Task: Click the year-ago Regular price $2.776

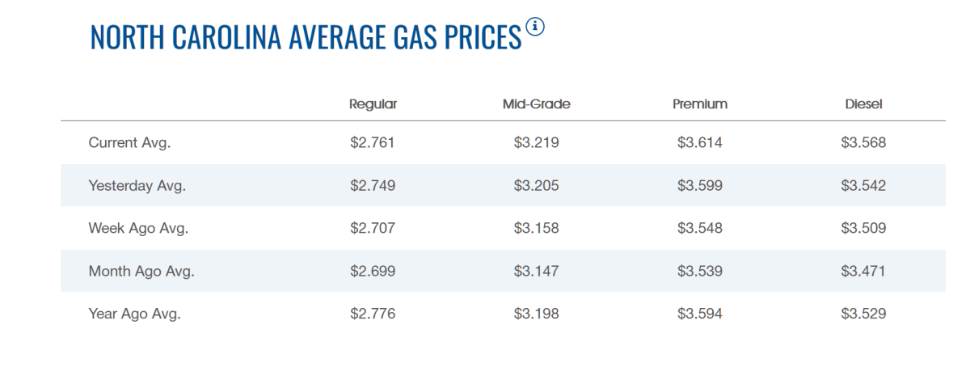Action: (x=373, y=314)
